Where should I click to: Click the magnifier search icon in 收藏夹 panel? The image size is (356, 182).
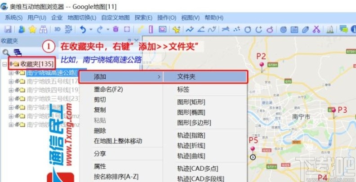pyautogui.click(x=6, y=53)
